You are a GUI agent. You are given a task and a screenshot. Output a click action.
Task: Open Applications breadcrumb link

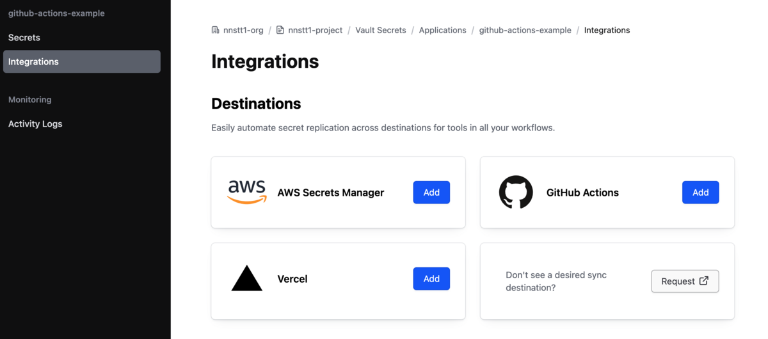point(443,30)
